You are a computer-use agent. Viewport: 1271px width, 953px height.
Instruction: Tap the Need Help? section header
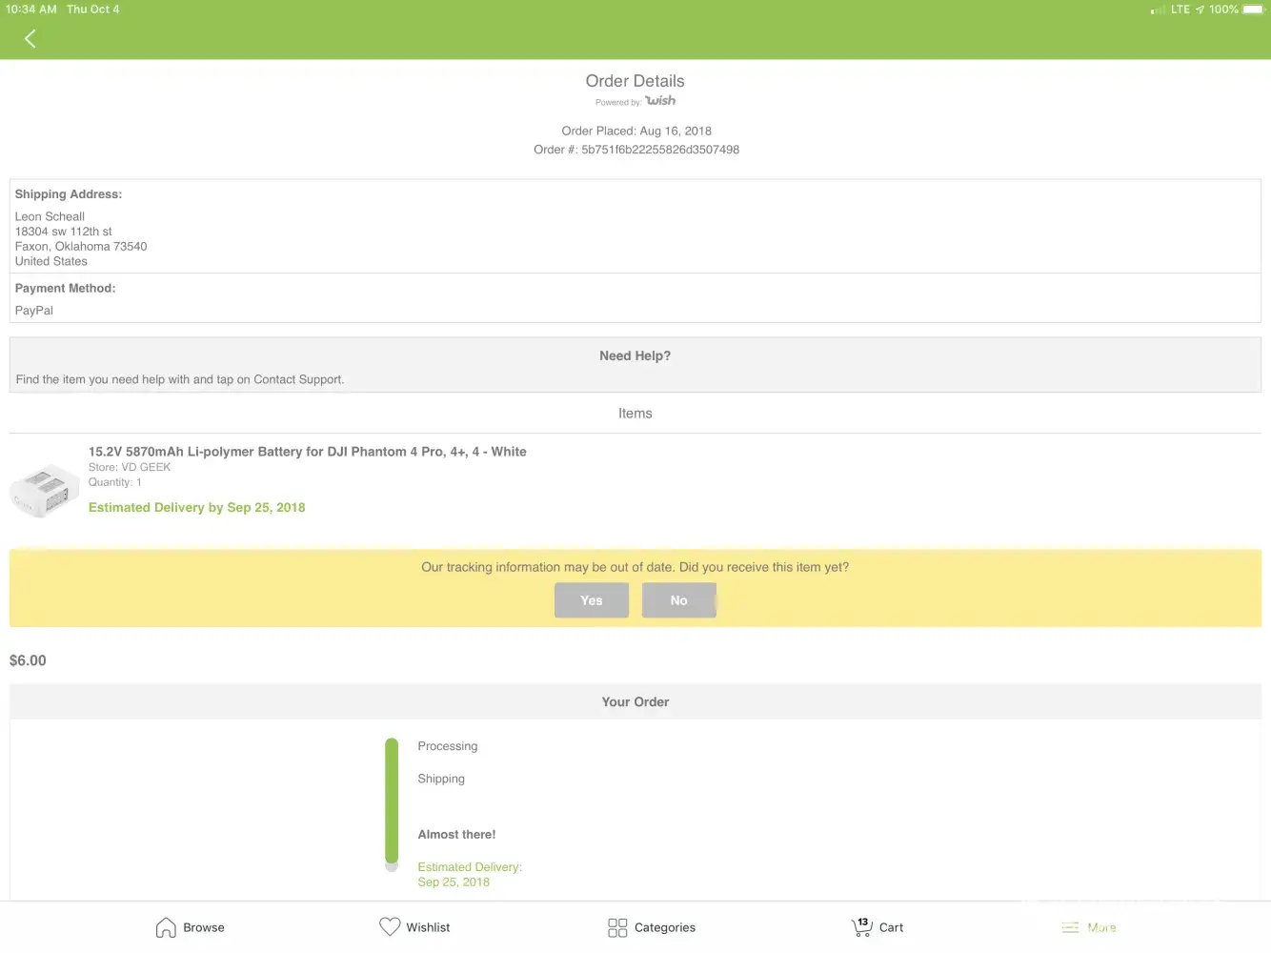(635, 355)
